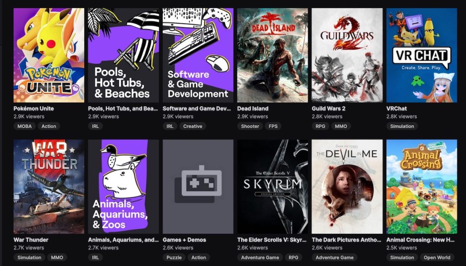466x266 pixels.
Task: Click the FPS tag under Dead Island
Action: 273,126
